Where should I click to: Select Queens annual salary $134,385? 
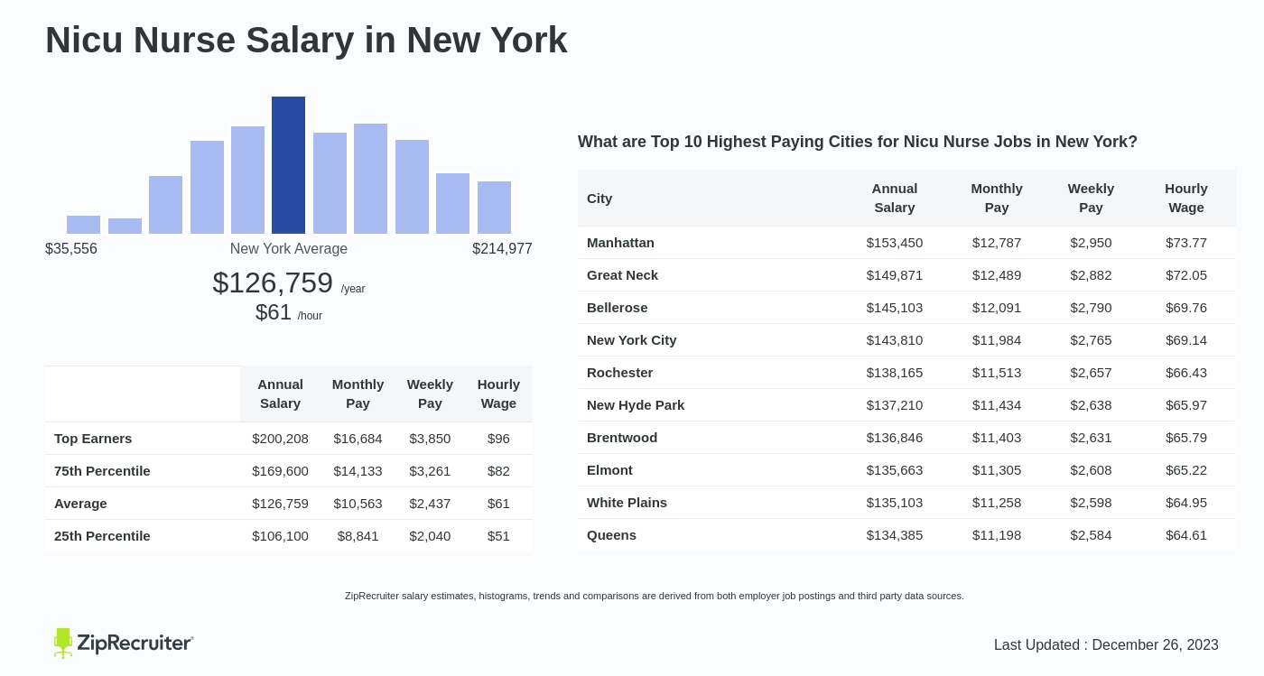click(x=895, y=534)
